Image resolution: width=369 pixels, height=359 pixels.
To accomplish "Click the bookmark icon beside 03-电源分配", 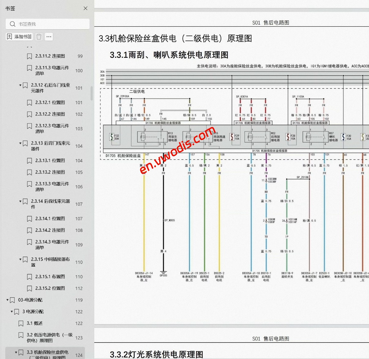I will (x=12, y=300).
